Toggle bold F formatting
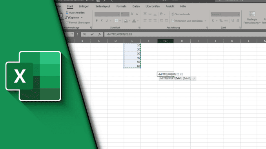This screenshot has width=266, height=149. [x=97, y=21]
